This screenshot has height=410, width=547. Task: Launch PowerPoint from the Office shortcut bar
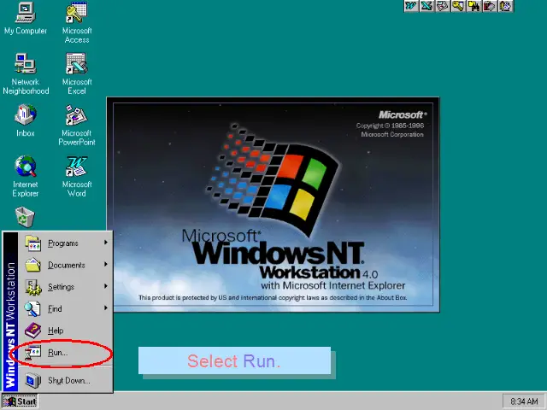tap(443, 6)
